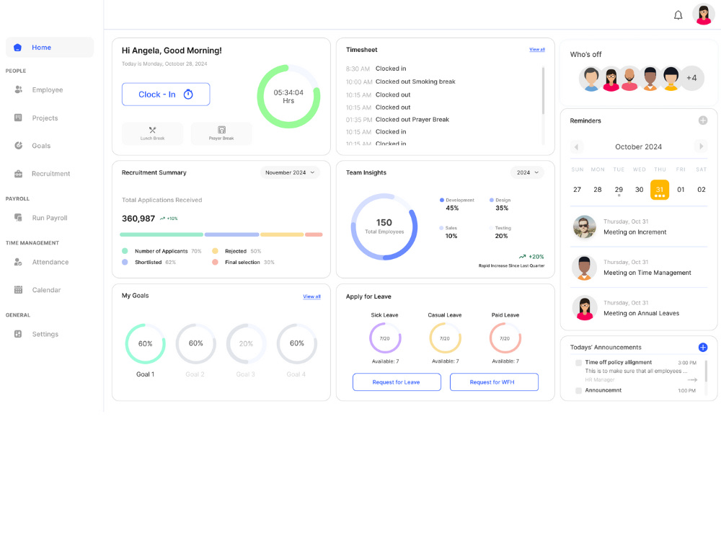This screenshot has height=541, width=721.
Task: Click the Prayer Break icon
Action: tap(221, 130)
